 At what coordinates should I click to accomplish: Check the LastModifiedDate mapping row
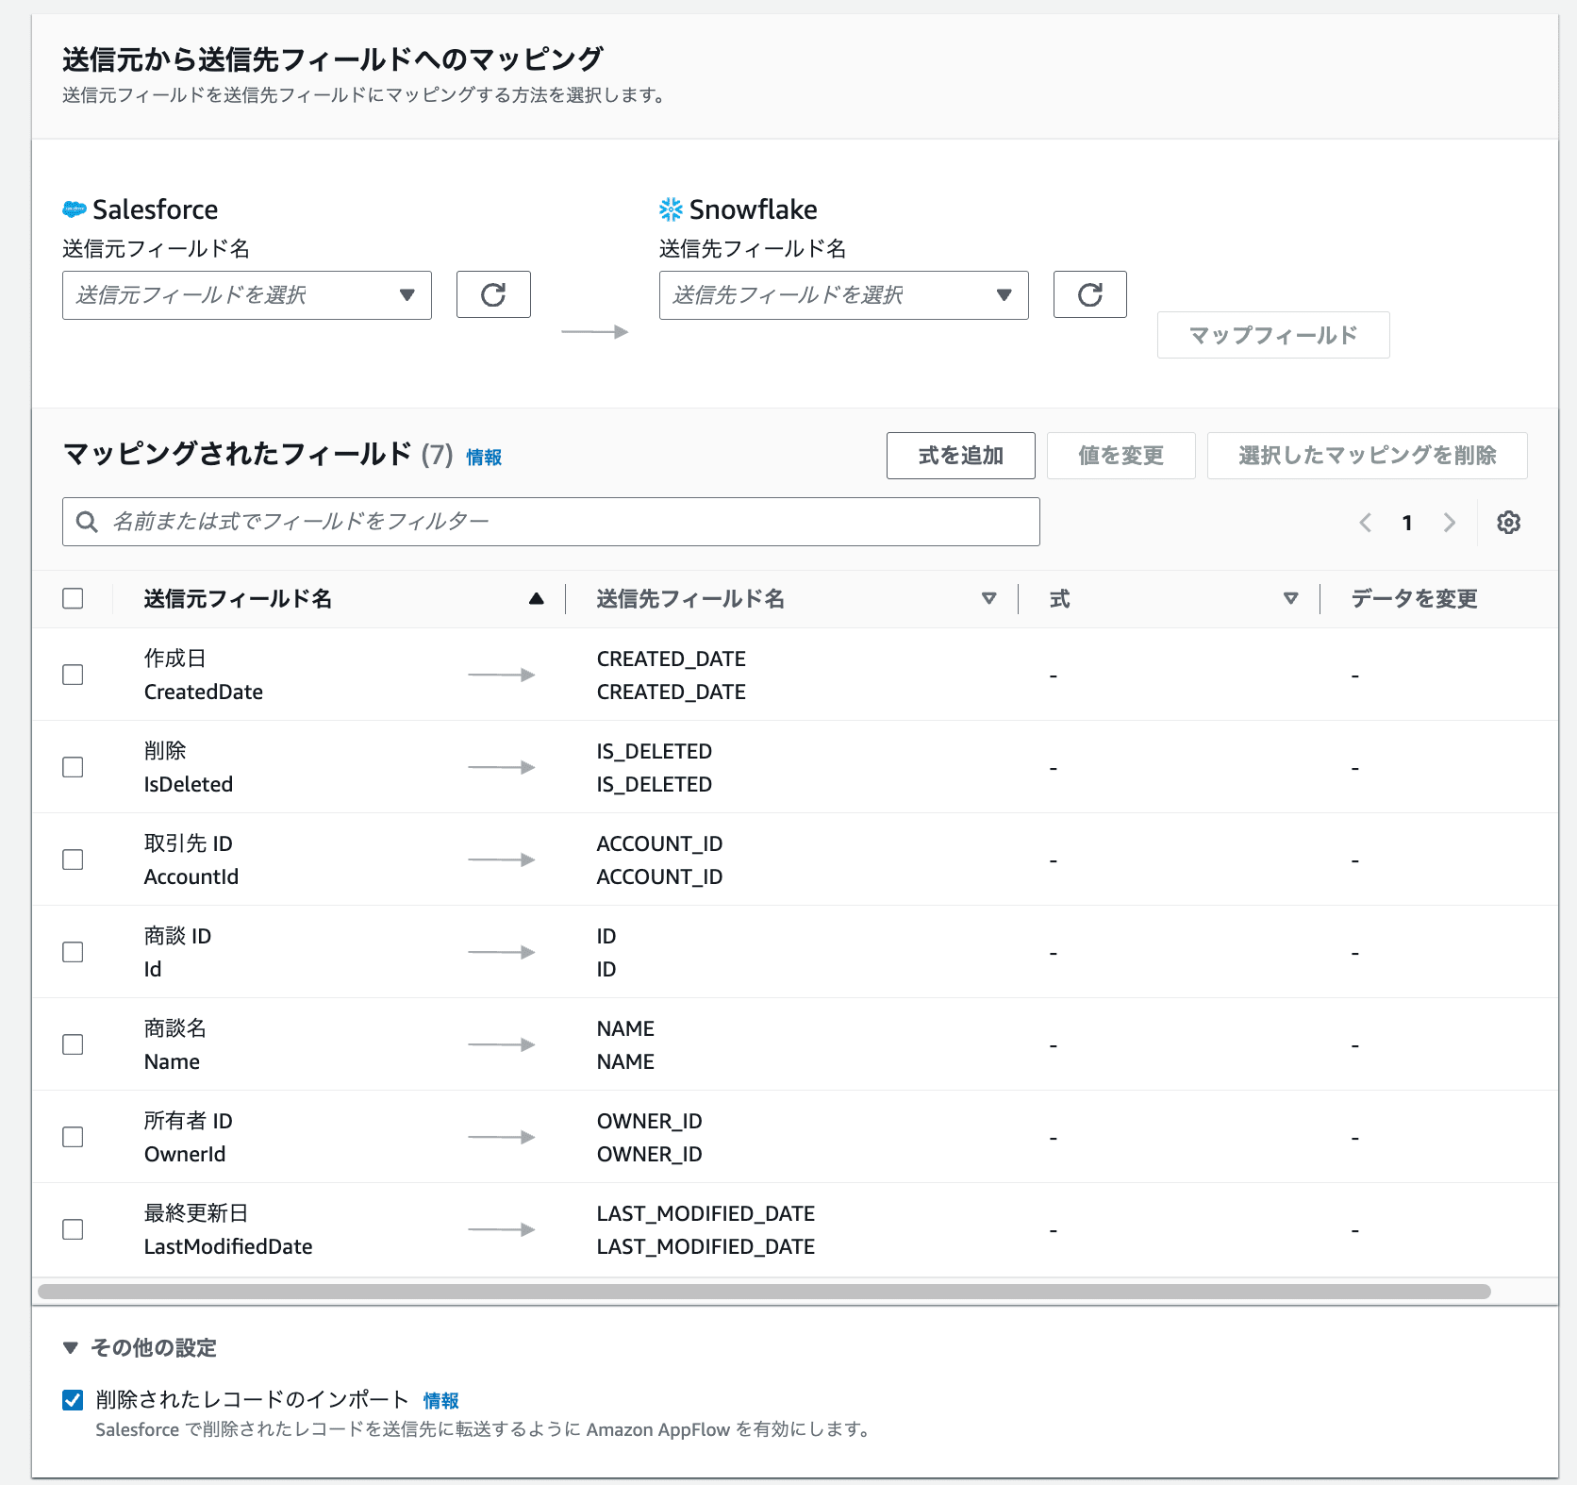(x=73, y=1229)
